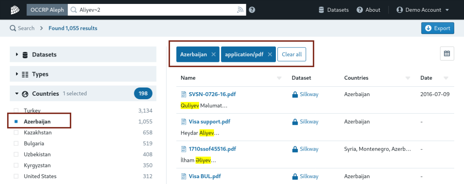
Task: Click the PDF icon beside Visa BUL.pdf
Action: click(x=183, y=176)
